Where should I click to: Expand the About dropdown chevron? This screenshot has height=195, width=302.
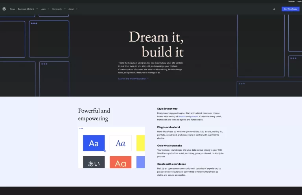pyautogui.click(x=76, y=9)
